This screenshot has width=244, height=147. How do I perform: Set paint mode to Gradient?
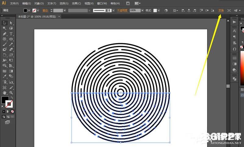[x=8, y=111]
